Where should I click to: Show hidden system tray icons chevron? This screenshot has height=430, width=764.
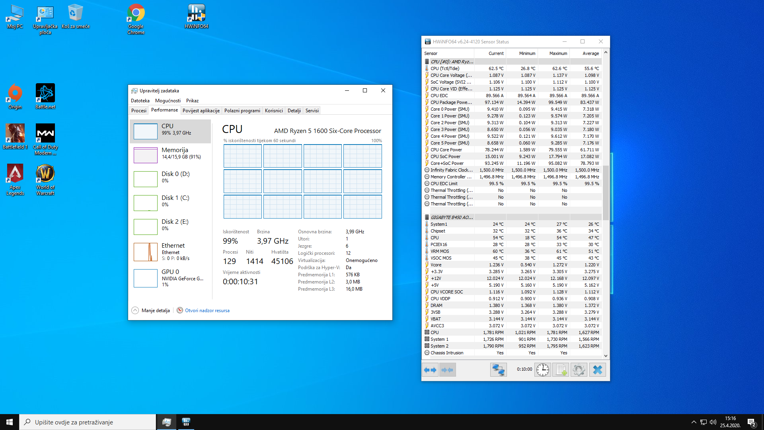pos(694,422)
